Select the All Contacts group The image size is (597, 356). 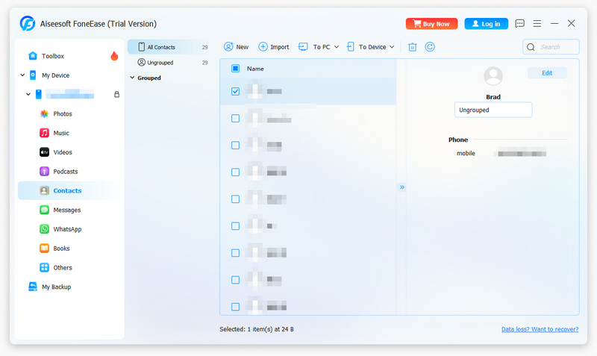coord(169,47)
